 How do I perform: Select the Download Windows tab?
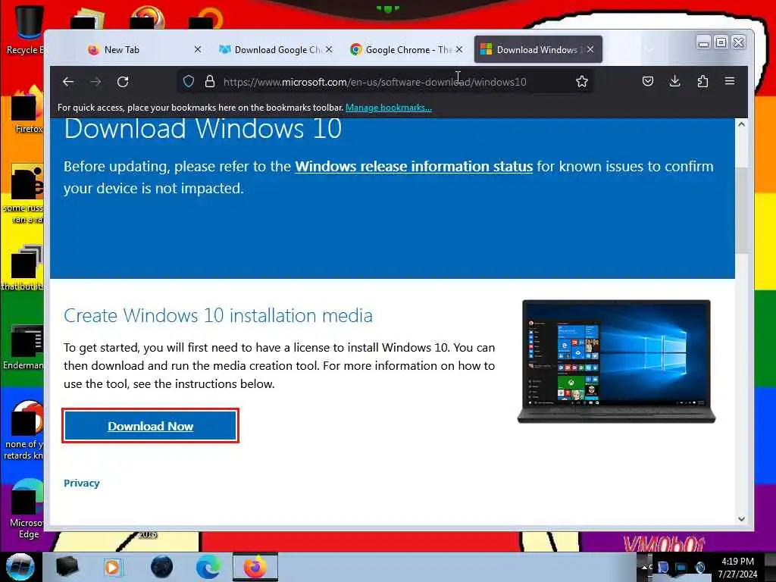coord(537,49)
